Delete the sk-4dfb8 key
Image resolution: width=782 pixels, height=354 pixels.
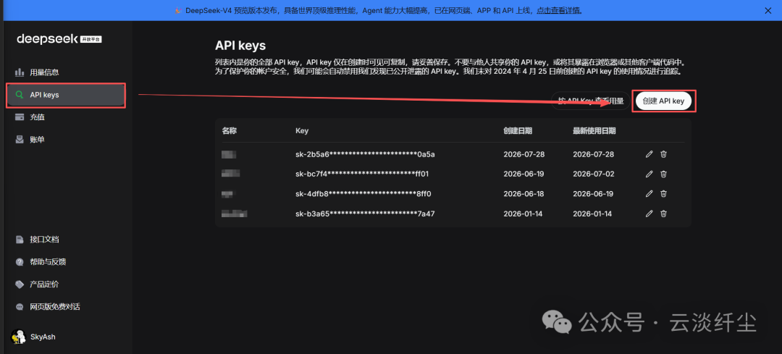click(x=663, y=193)
